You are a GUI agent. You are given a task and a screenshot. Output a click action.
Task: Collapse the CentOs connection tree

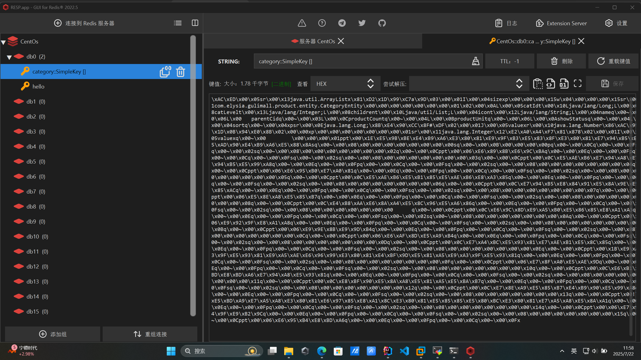coord(4,42)
